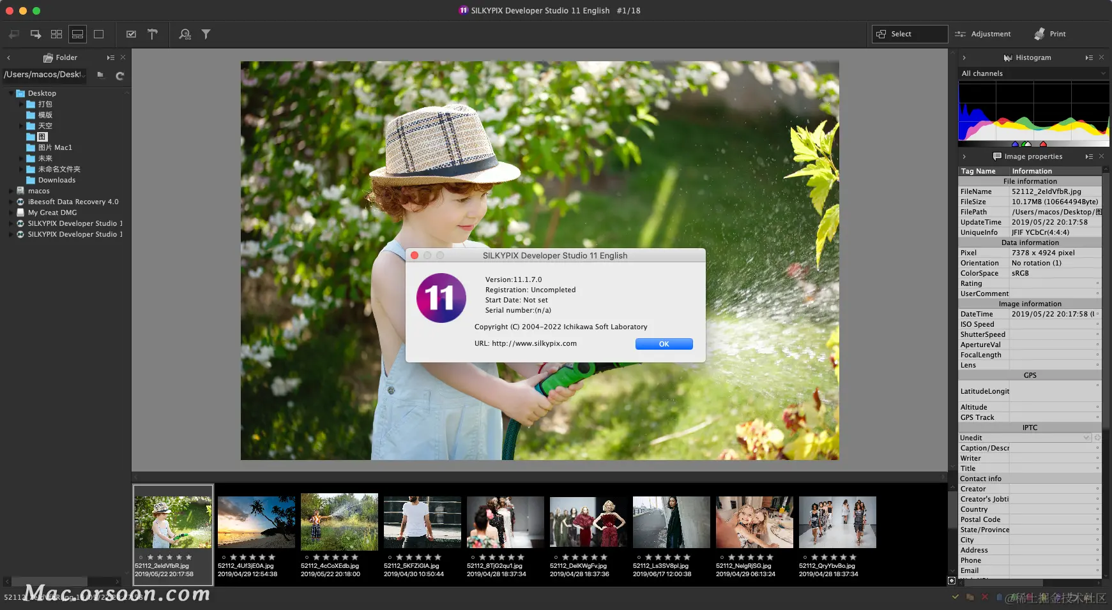Click the blue marker under histogram
This screenshot has width=1112, height=610.
[1015, 144]
